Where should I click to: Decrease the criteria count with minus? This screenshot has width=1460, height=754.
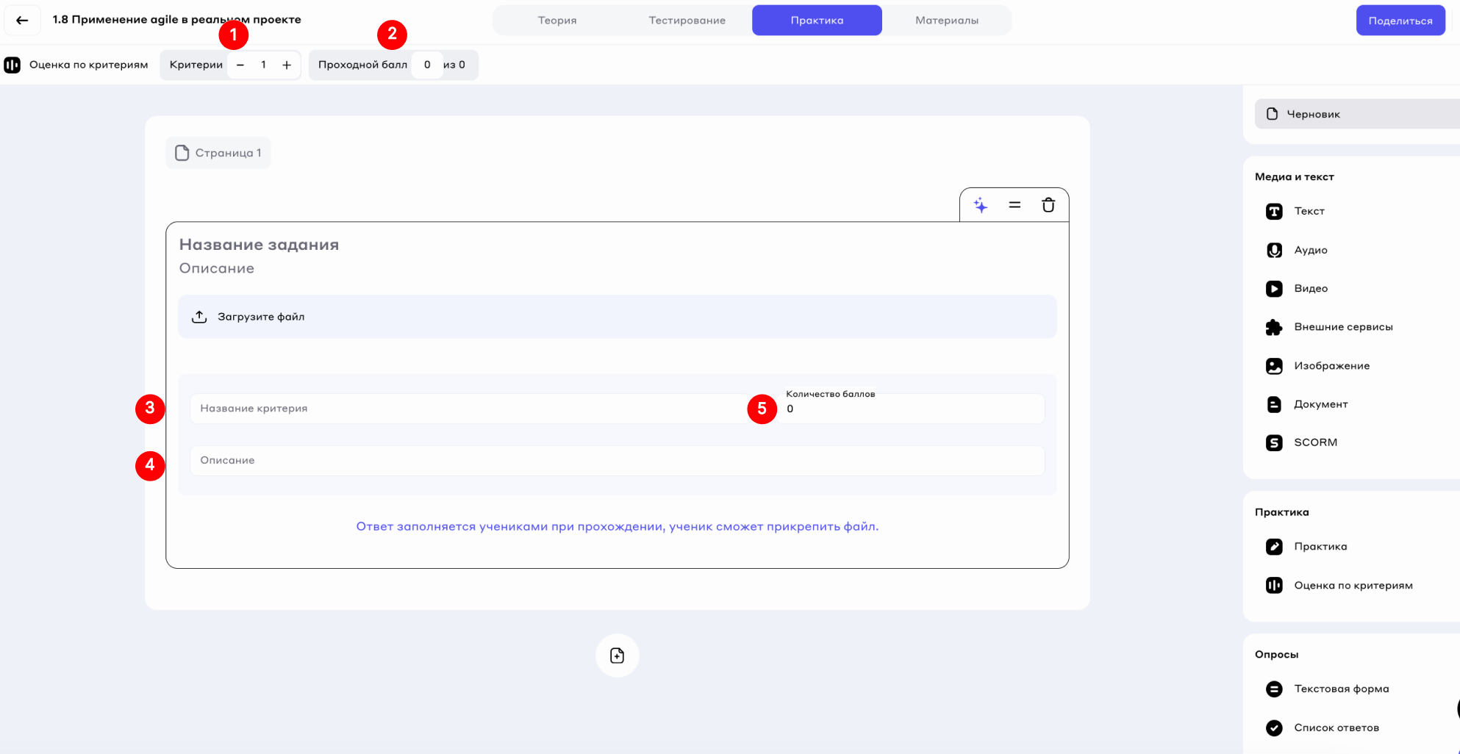[240, 65]
